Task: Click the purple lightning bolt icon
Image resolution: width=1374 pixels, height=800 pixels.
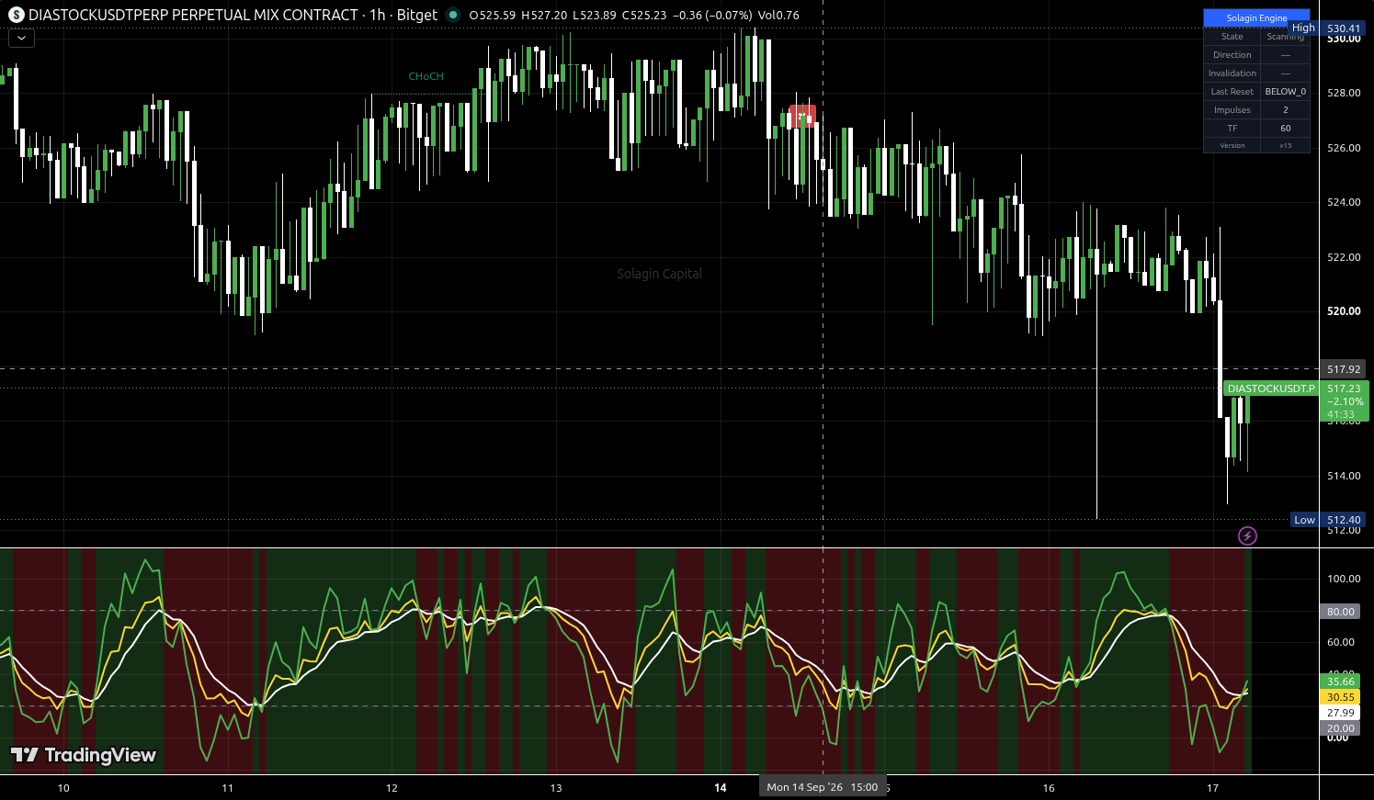Action: click(x=1247, y=535)
